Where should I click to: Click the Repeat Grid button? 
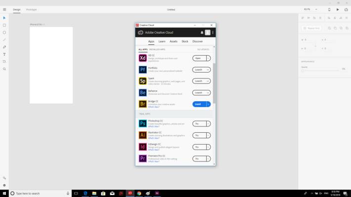pyautogui.click(x=311, y=28)
